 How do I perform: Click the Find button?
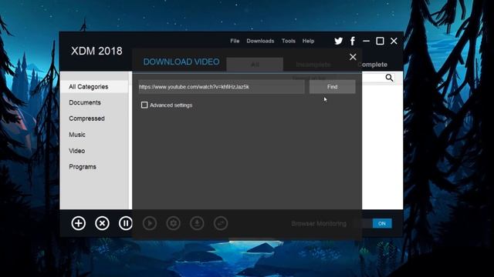pos(333,87)
